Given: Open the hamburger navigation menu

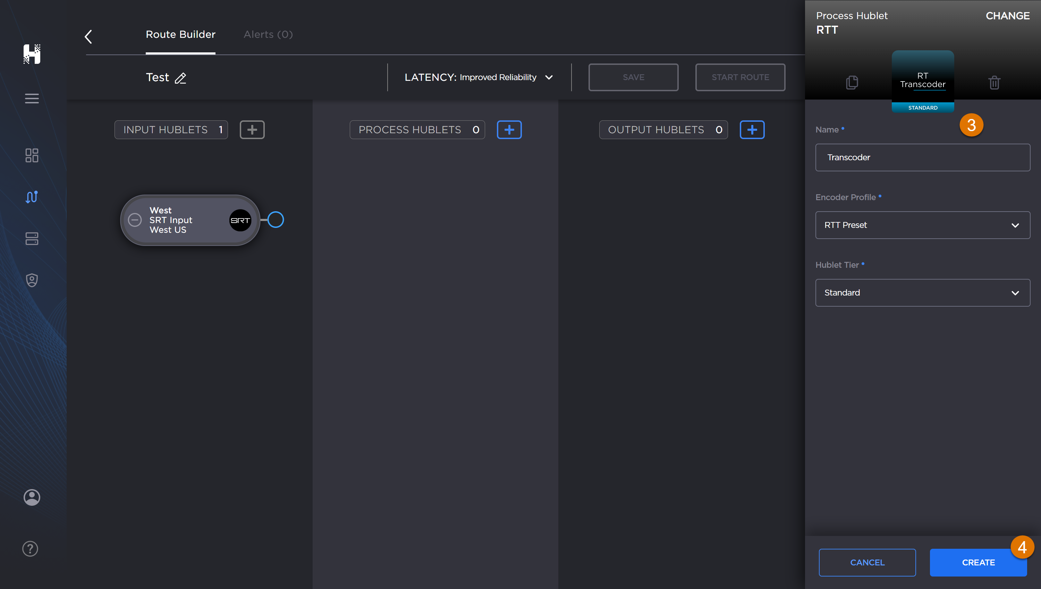Looking at the screenshot, I should (x=32, y=98).
